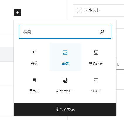This screenshot has width=124, height=120.
Task: Focus the 検索 block search field
Action: [x=65, y=32]
